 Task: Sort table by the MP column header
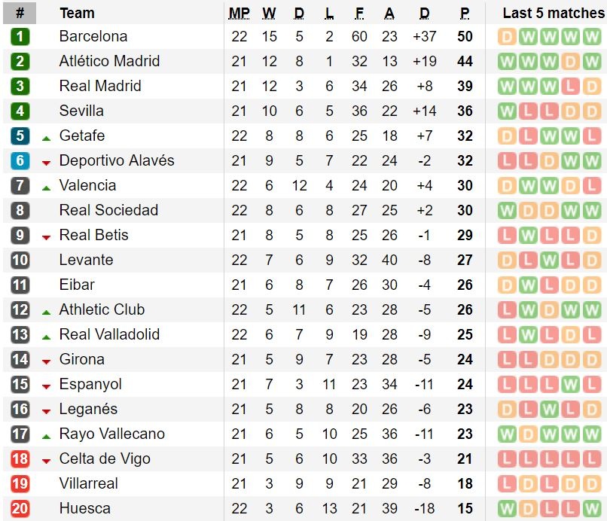[239, 13]
